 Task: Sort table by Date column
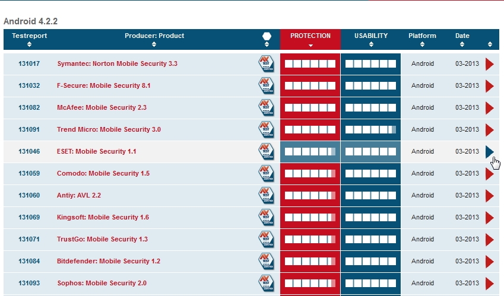[x=462, y=44]
